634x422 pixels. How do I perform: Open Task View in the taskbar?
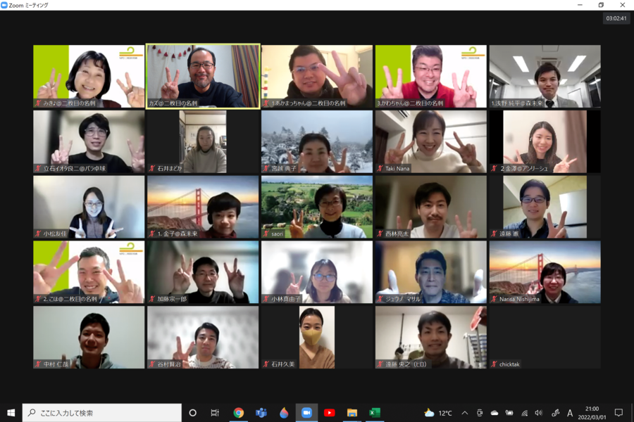point(215,413)
